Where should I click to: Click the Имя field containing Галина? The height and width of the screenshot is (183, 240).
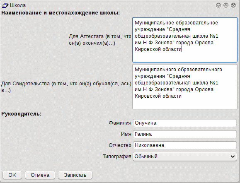[x=185, y=134]
